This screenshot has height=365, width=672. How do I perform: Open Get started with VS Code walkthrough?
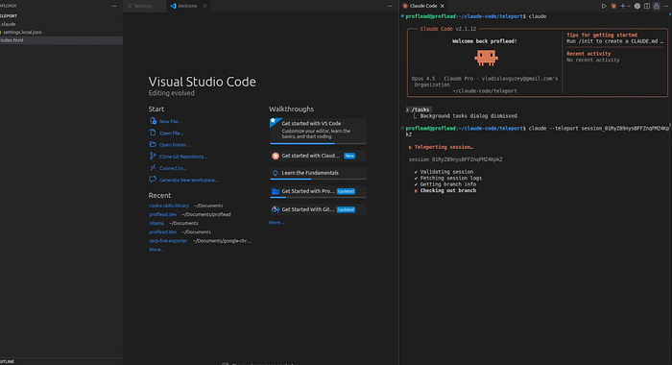318,131
